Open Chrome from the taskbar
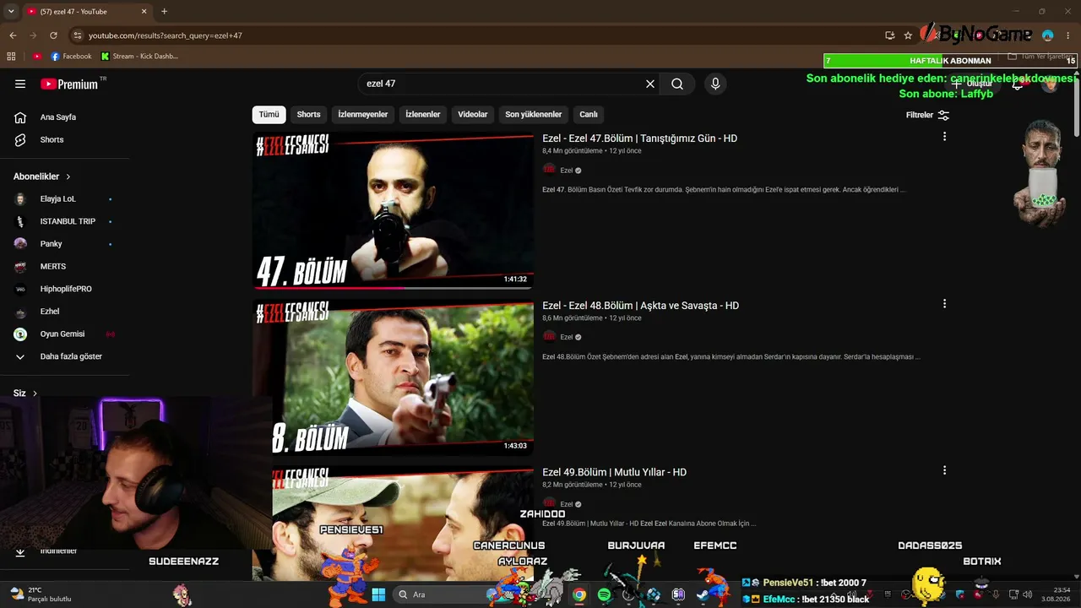The image size is (1081, 608). point(579,594)
